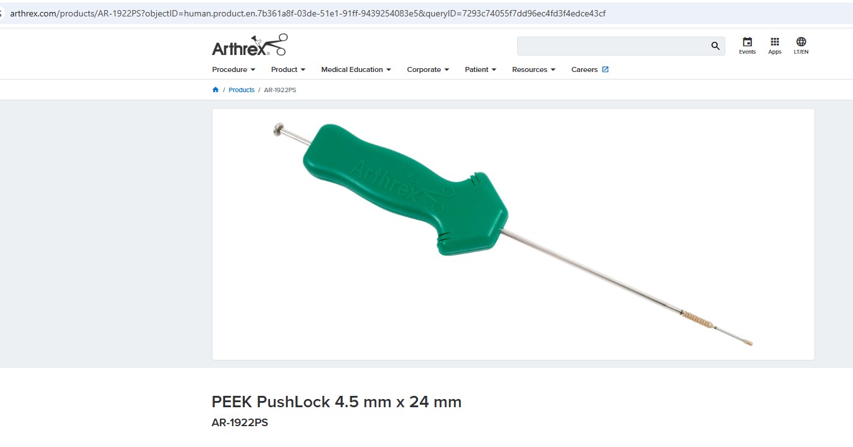Open the Resources menu
853x447 pixels.
[534, 69]
